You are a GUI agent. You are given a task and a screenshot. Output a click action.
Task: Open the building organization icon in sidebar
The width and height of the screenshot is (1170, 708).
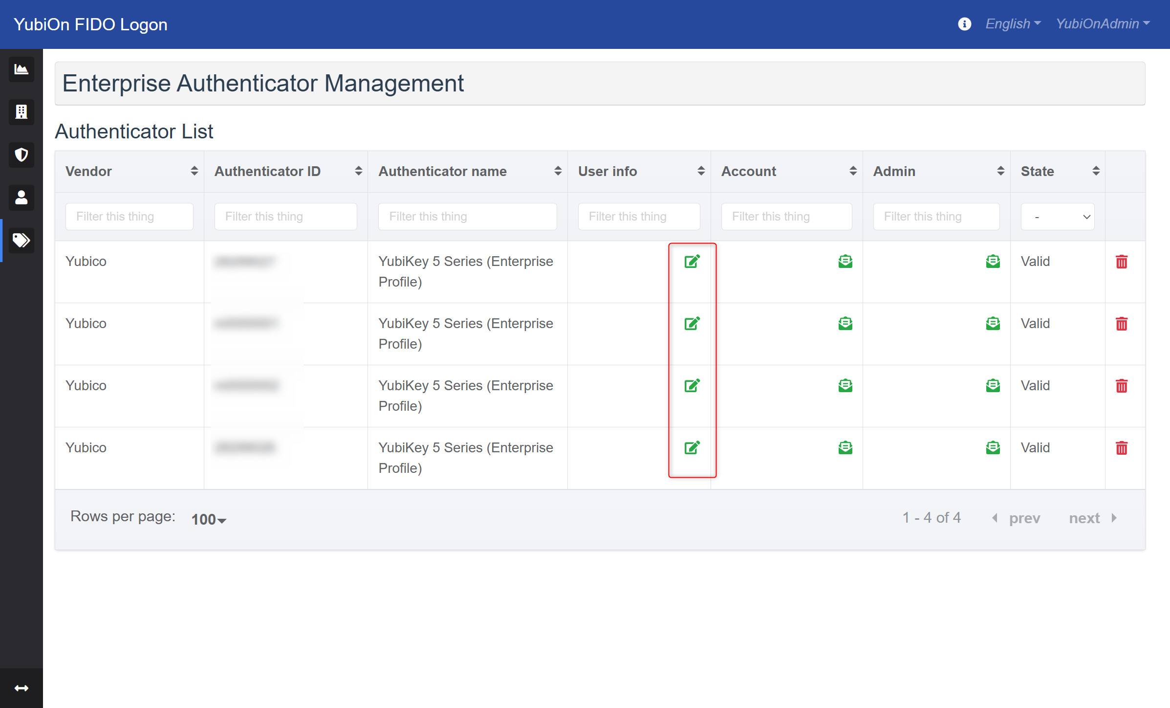[x=22, y=112]
